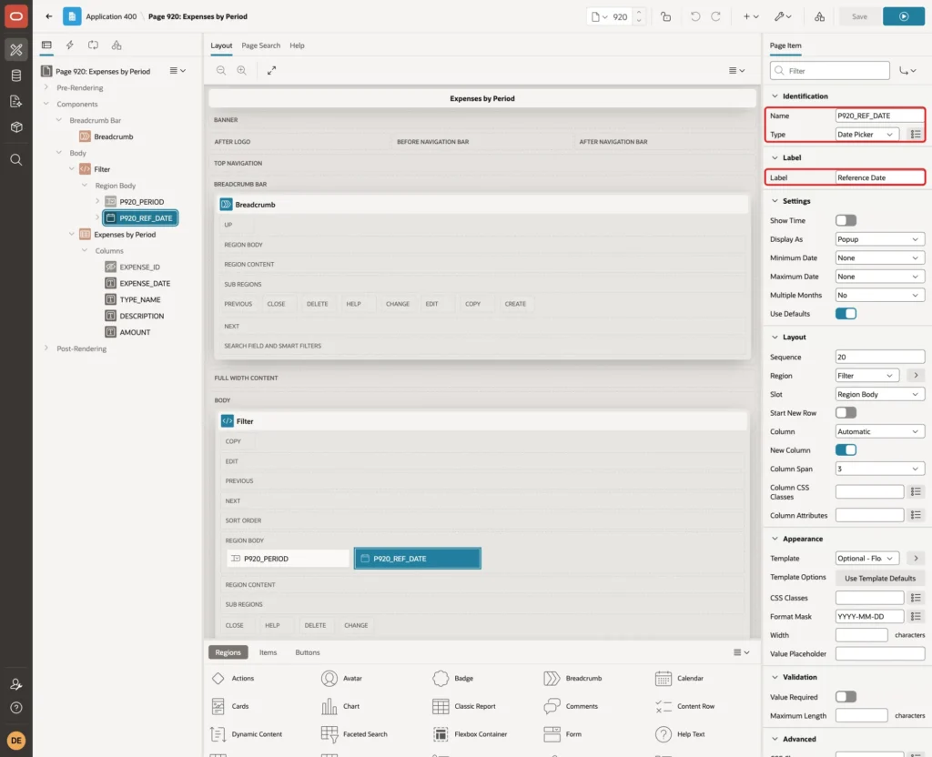Open SQL Workshop database icon
The image size is (932, 757).
click(x=16, y=76)
